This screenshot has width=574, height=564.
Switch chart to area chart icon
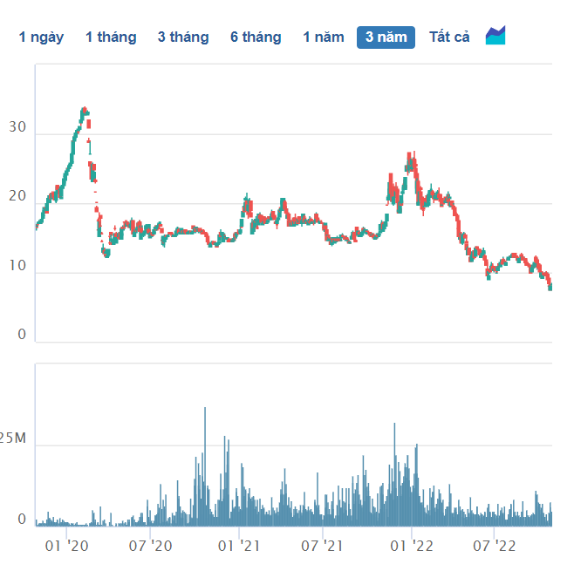pos(495,37)
